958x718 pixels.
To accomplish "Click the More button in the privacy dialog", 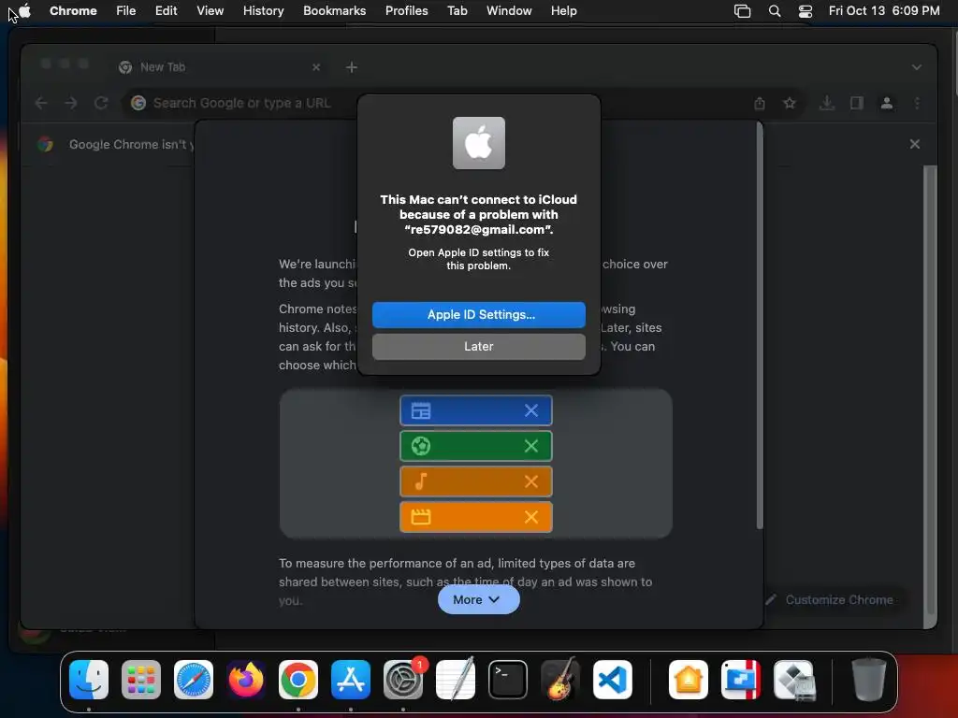I will point(478,599).
